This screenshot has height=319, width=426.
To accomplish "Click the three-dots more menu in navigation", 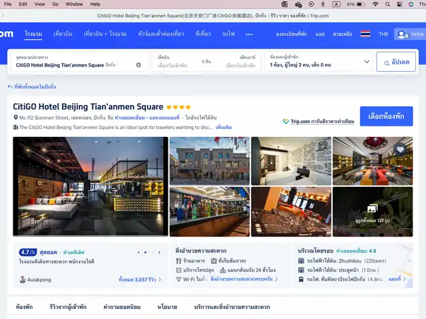I will coord(249,34).
